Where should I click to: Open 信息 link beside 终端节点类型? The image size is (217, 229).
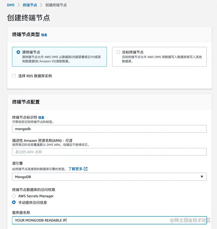tap(44, 35)
